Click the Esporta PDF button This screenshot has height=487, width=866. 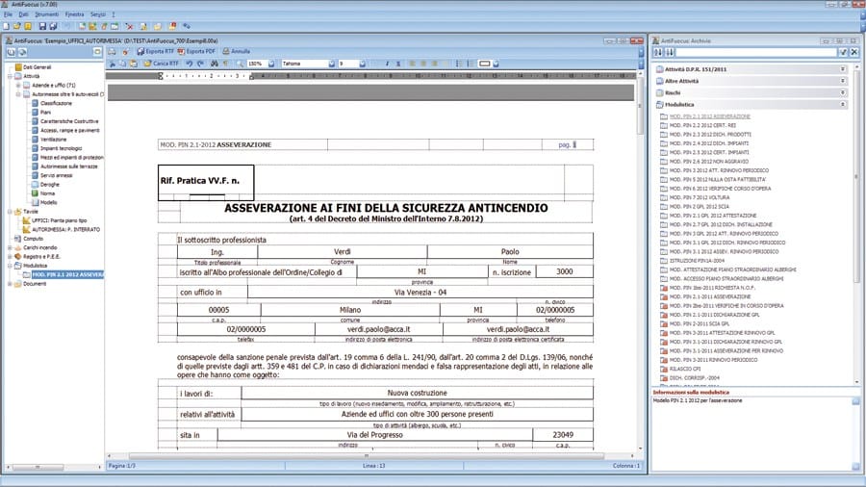tap(197, 51)
